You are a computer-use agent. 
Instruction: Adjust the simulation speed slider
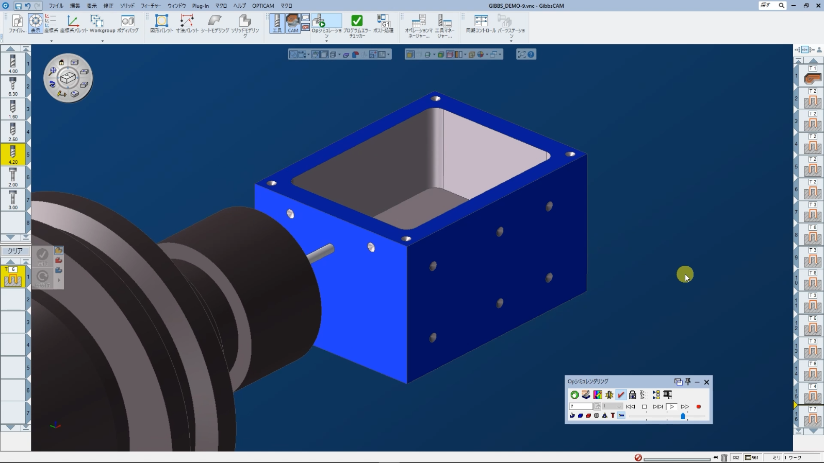pos(683,416)
